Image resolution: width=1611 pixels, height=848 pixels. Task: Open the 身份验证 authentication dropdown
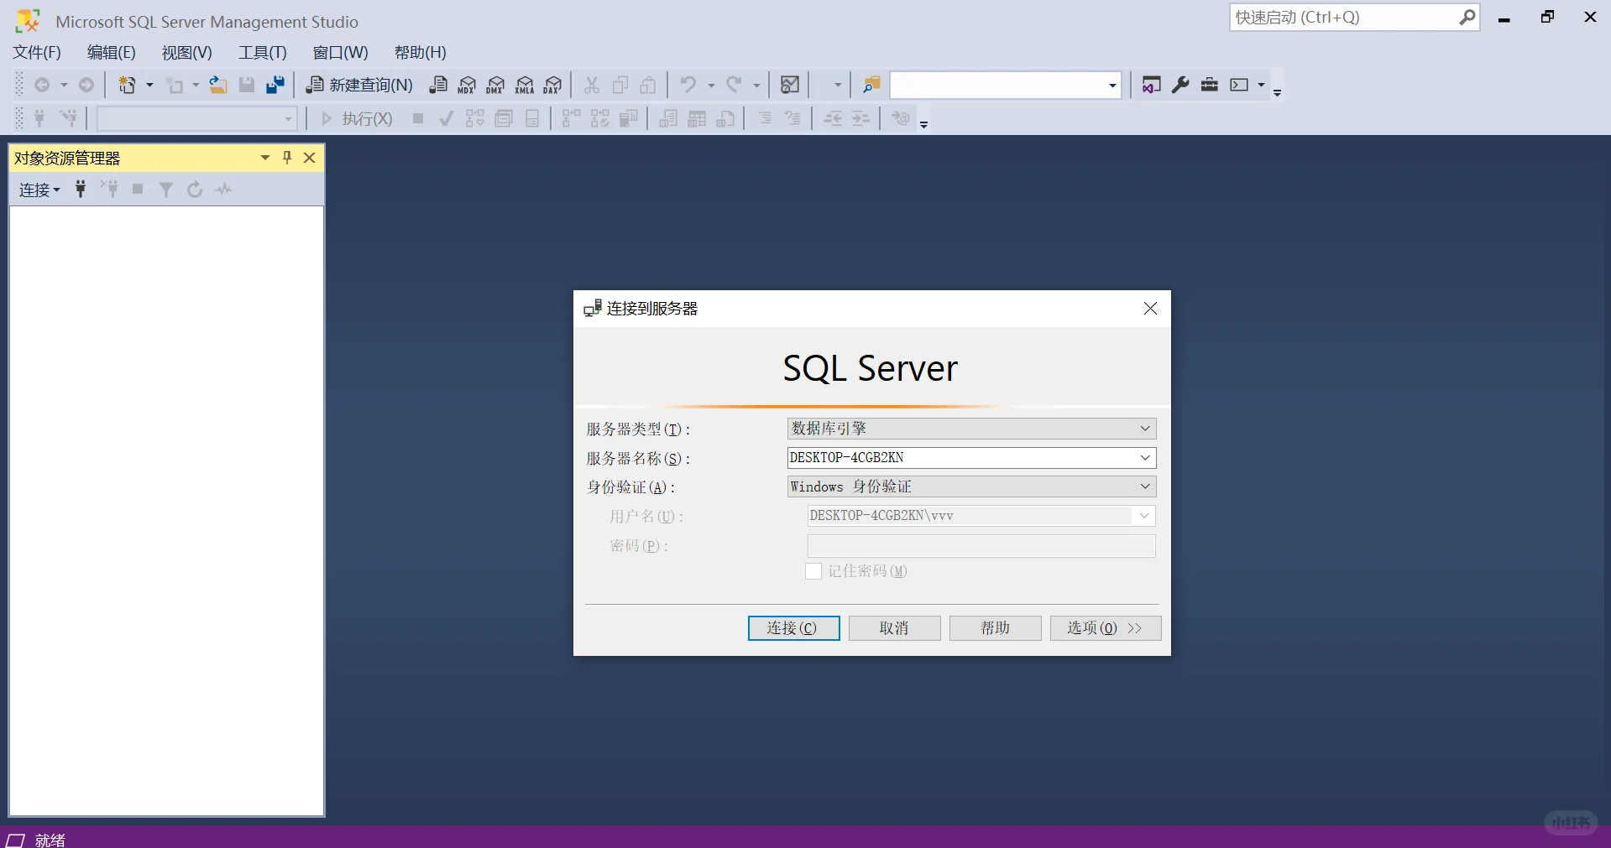(x=1143, y=486)
